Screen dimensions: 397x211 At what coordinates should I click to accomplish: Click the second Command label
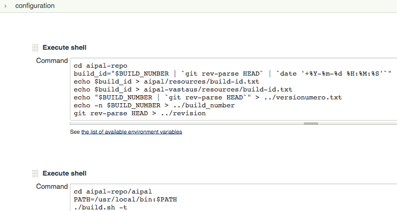pos(52,187)
